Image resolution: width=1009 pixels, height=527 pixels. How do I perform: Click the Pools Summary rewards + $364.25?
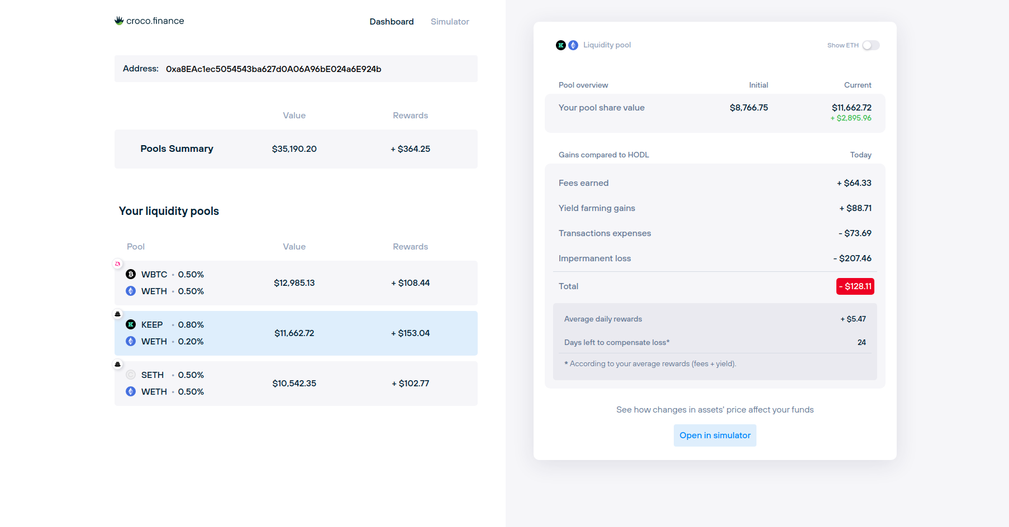pos(411,149)
